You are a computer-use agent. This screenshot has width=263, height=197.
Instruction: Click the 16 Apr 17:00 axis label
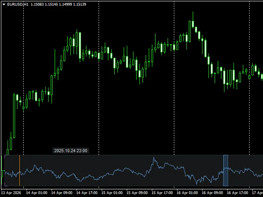coord(237,193)
